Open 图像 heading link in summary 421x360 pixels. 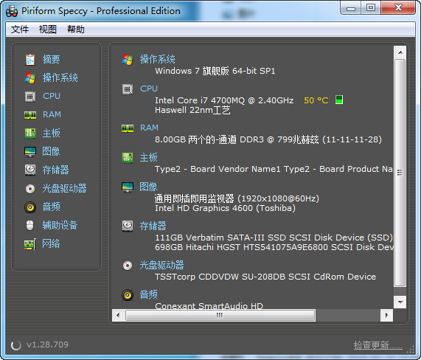(148, 187)
